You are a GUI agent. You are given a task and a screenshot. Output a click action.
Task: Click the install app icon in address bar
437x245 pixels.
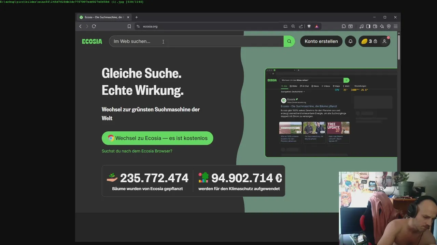(285, 26)
